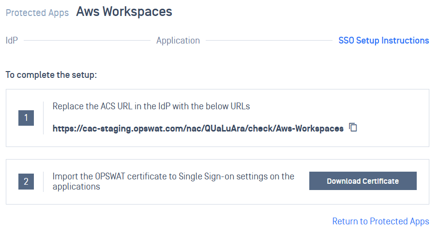
Task: Click the 'Replace the ACS URL' instruction text
Action: point(151,106)
